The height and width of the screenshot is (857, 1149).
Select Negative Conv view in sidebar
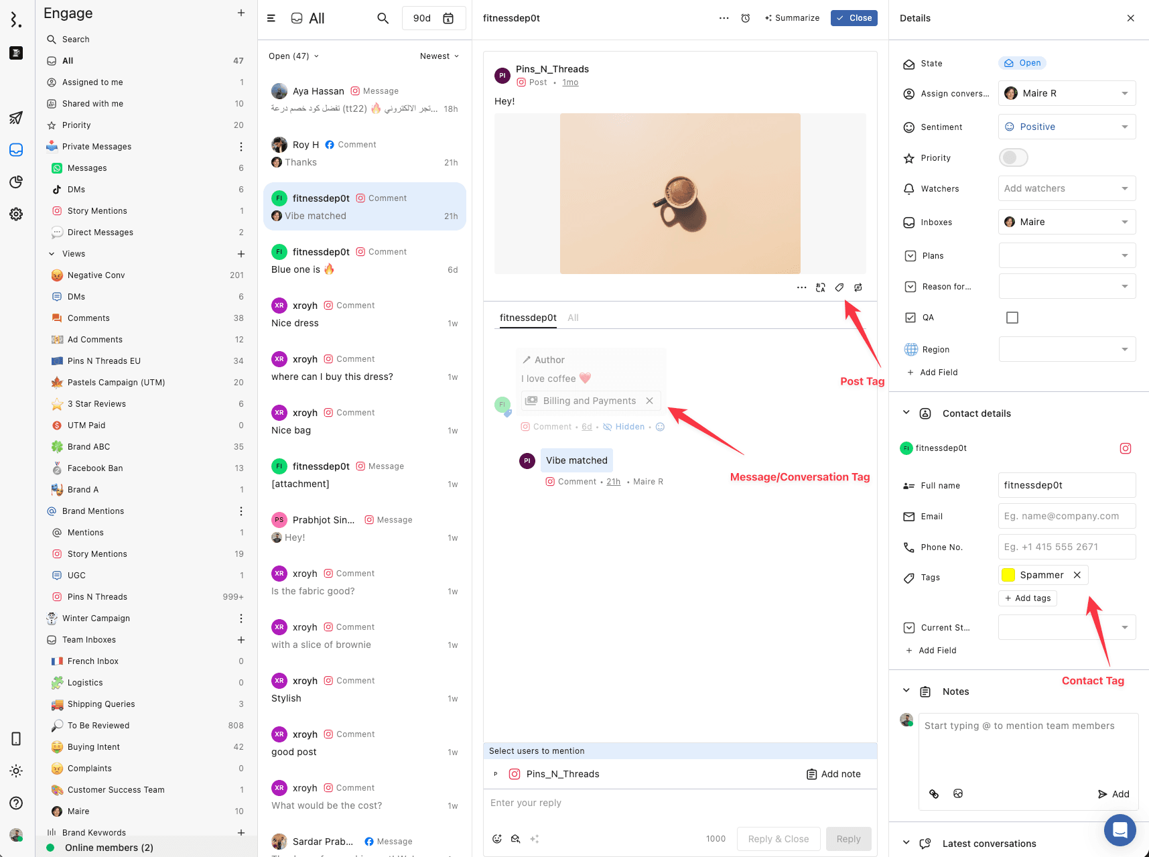[96, 275]
